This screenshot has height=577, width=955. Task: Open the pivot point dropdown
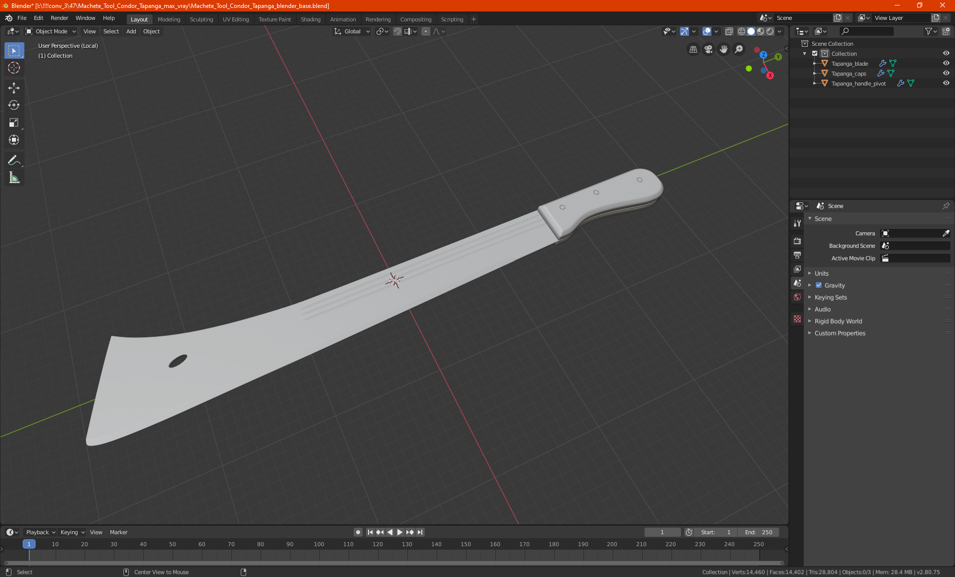382,31
